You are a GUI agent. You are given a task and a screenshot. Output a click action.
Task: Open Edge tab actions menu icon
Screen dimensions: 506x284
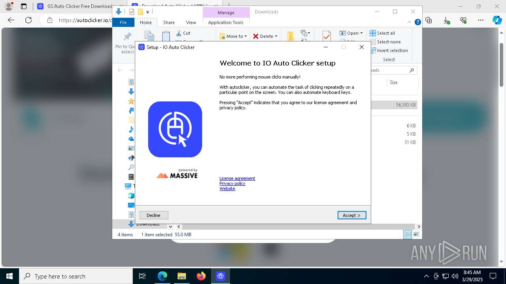[24, 6]
